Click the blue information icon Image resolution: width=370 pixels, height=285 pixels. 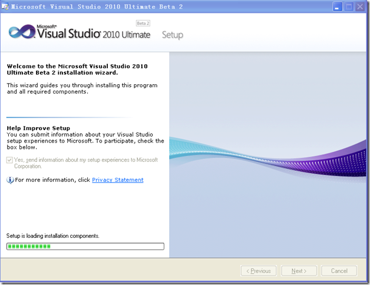click(x=10, y=180)
